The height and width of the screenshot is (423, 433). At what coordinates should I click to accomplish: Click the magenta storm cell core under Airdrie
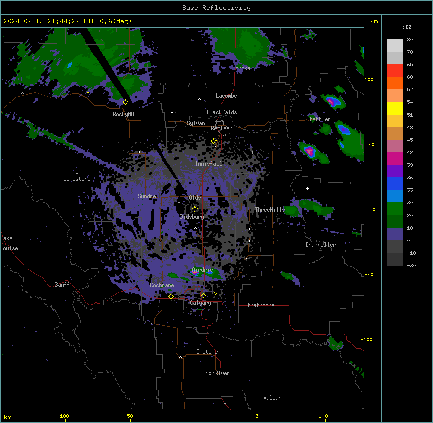(x=195, y=273)
